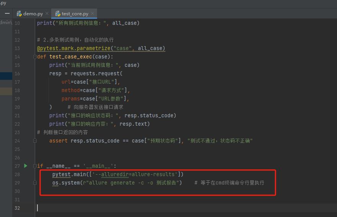Collapse the test_case_exec function fold marker
337x217 pixels.
[x=35, y=57]
